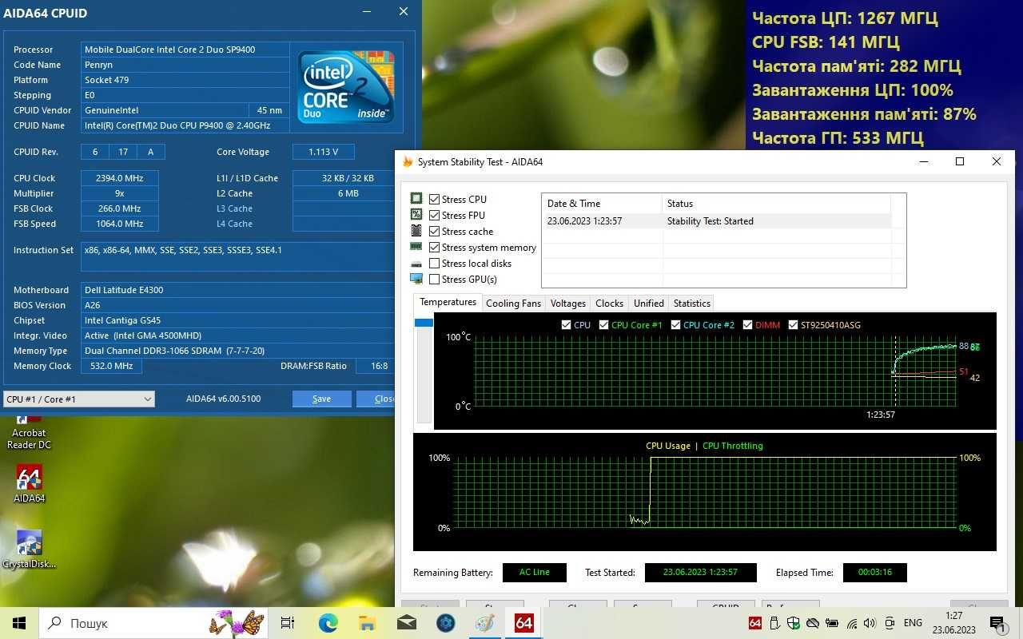Viewport: 1023px width, 639px height.
Task: Click the RAM module icon beside Stress system memory
Action: pyautogui.click(x=416, y=247)
